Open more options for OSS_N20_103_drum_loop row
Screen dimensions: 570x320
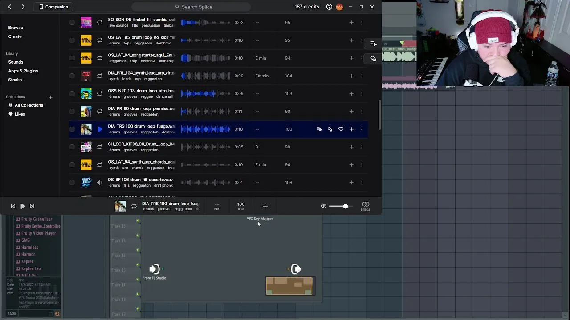pos(362,93)
